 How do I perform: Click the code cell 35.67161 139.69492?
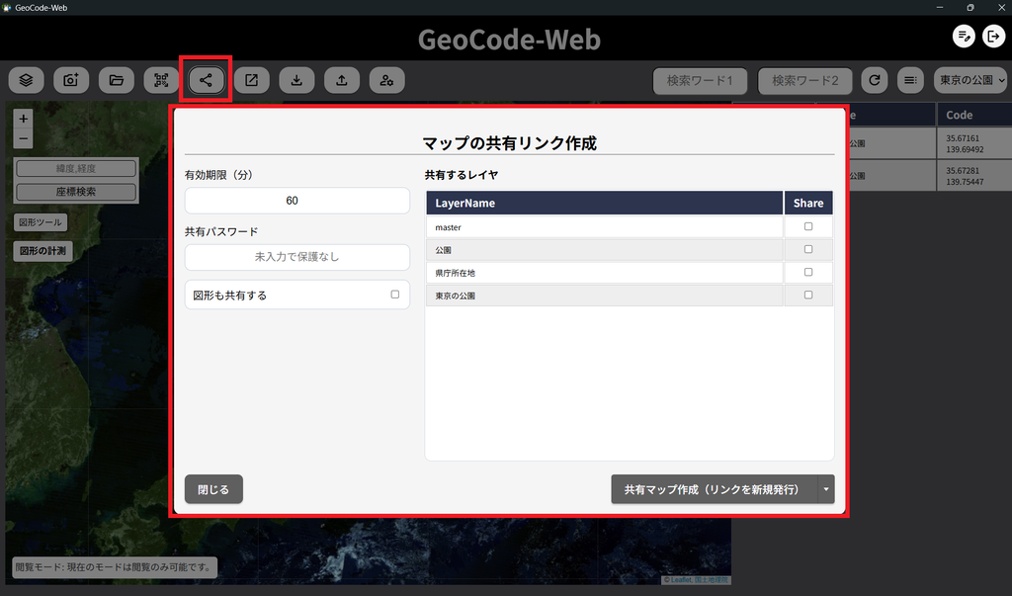(973, 143)
